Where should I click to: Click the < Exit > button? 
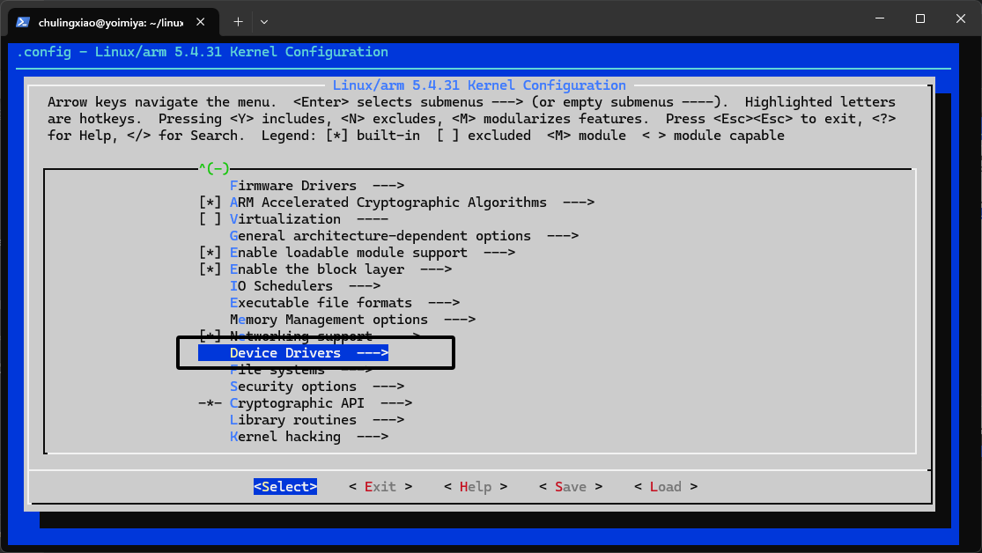(x=380, y=487)
